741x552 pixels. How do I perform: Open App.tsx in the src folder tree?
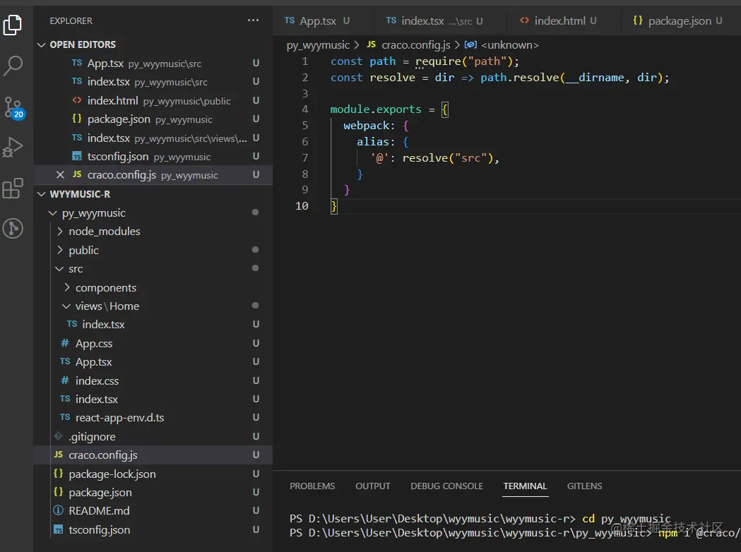pyautogui.click(x=153, y=361)
